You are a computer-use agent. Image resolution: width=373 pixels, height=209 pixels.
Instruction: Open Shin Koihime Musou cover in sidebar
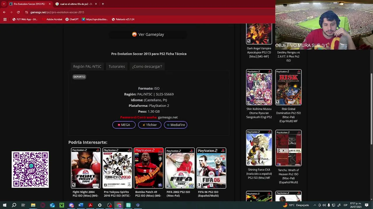point(259,87)
